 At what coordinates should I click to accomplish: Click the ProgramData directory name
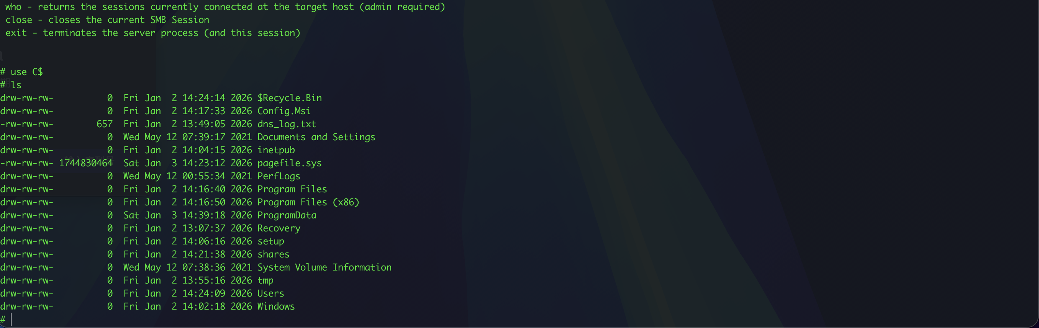[x=286, y=215]
